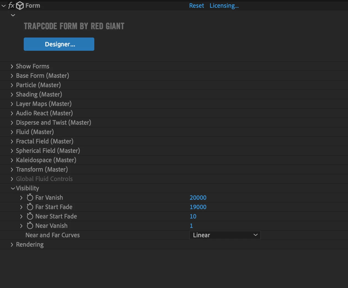Reset the Form effect
The image size is (348, 288).
pos(197,6)
